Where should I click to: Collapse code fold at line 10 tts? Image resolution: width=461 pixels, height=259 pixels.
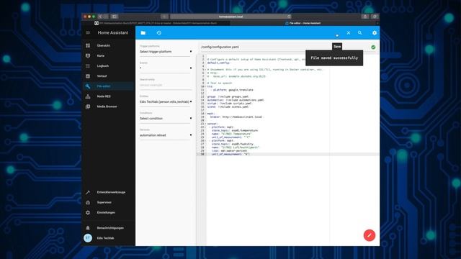[205, 86]
